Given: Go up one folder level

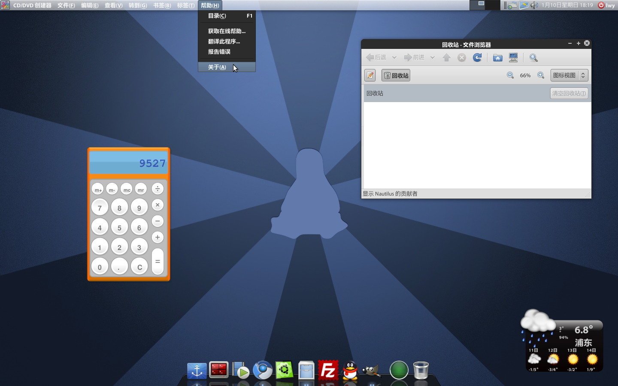Looking at the screenshot, I should [446, 57].
